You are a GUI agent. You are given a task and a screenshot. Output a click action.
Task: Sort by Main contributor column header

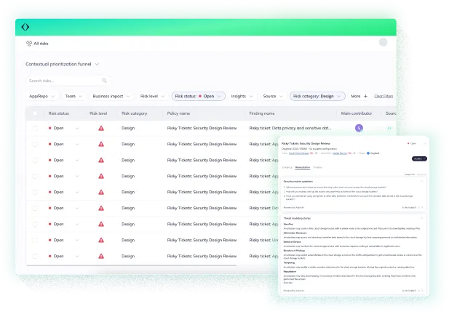(x=357, y=113)
